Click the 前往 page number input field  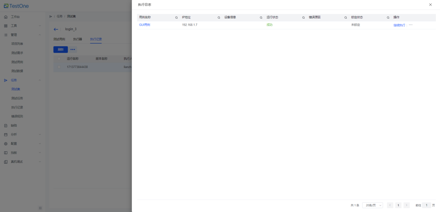[x=426, y=205]
